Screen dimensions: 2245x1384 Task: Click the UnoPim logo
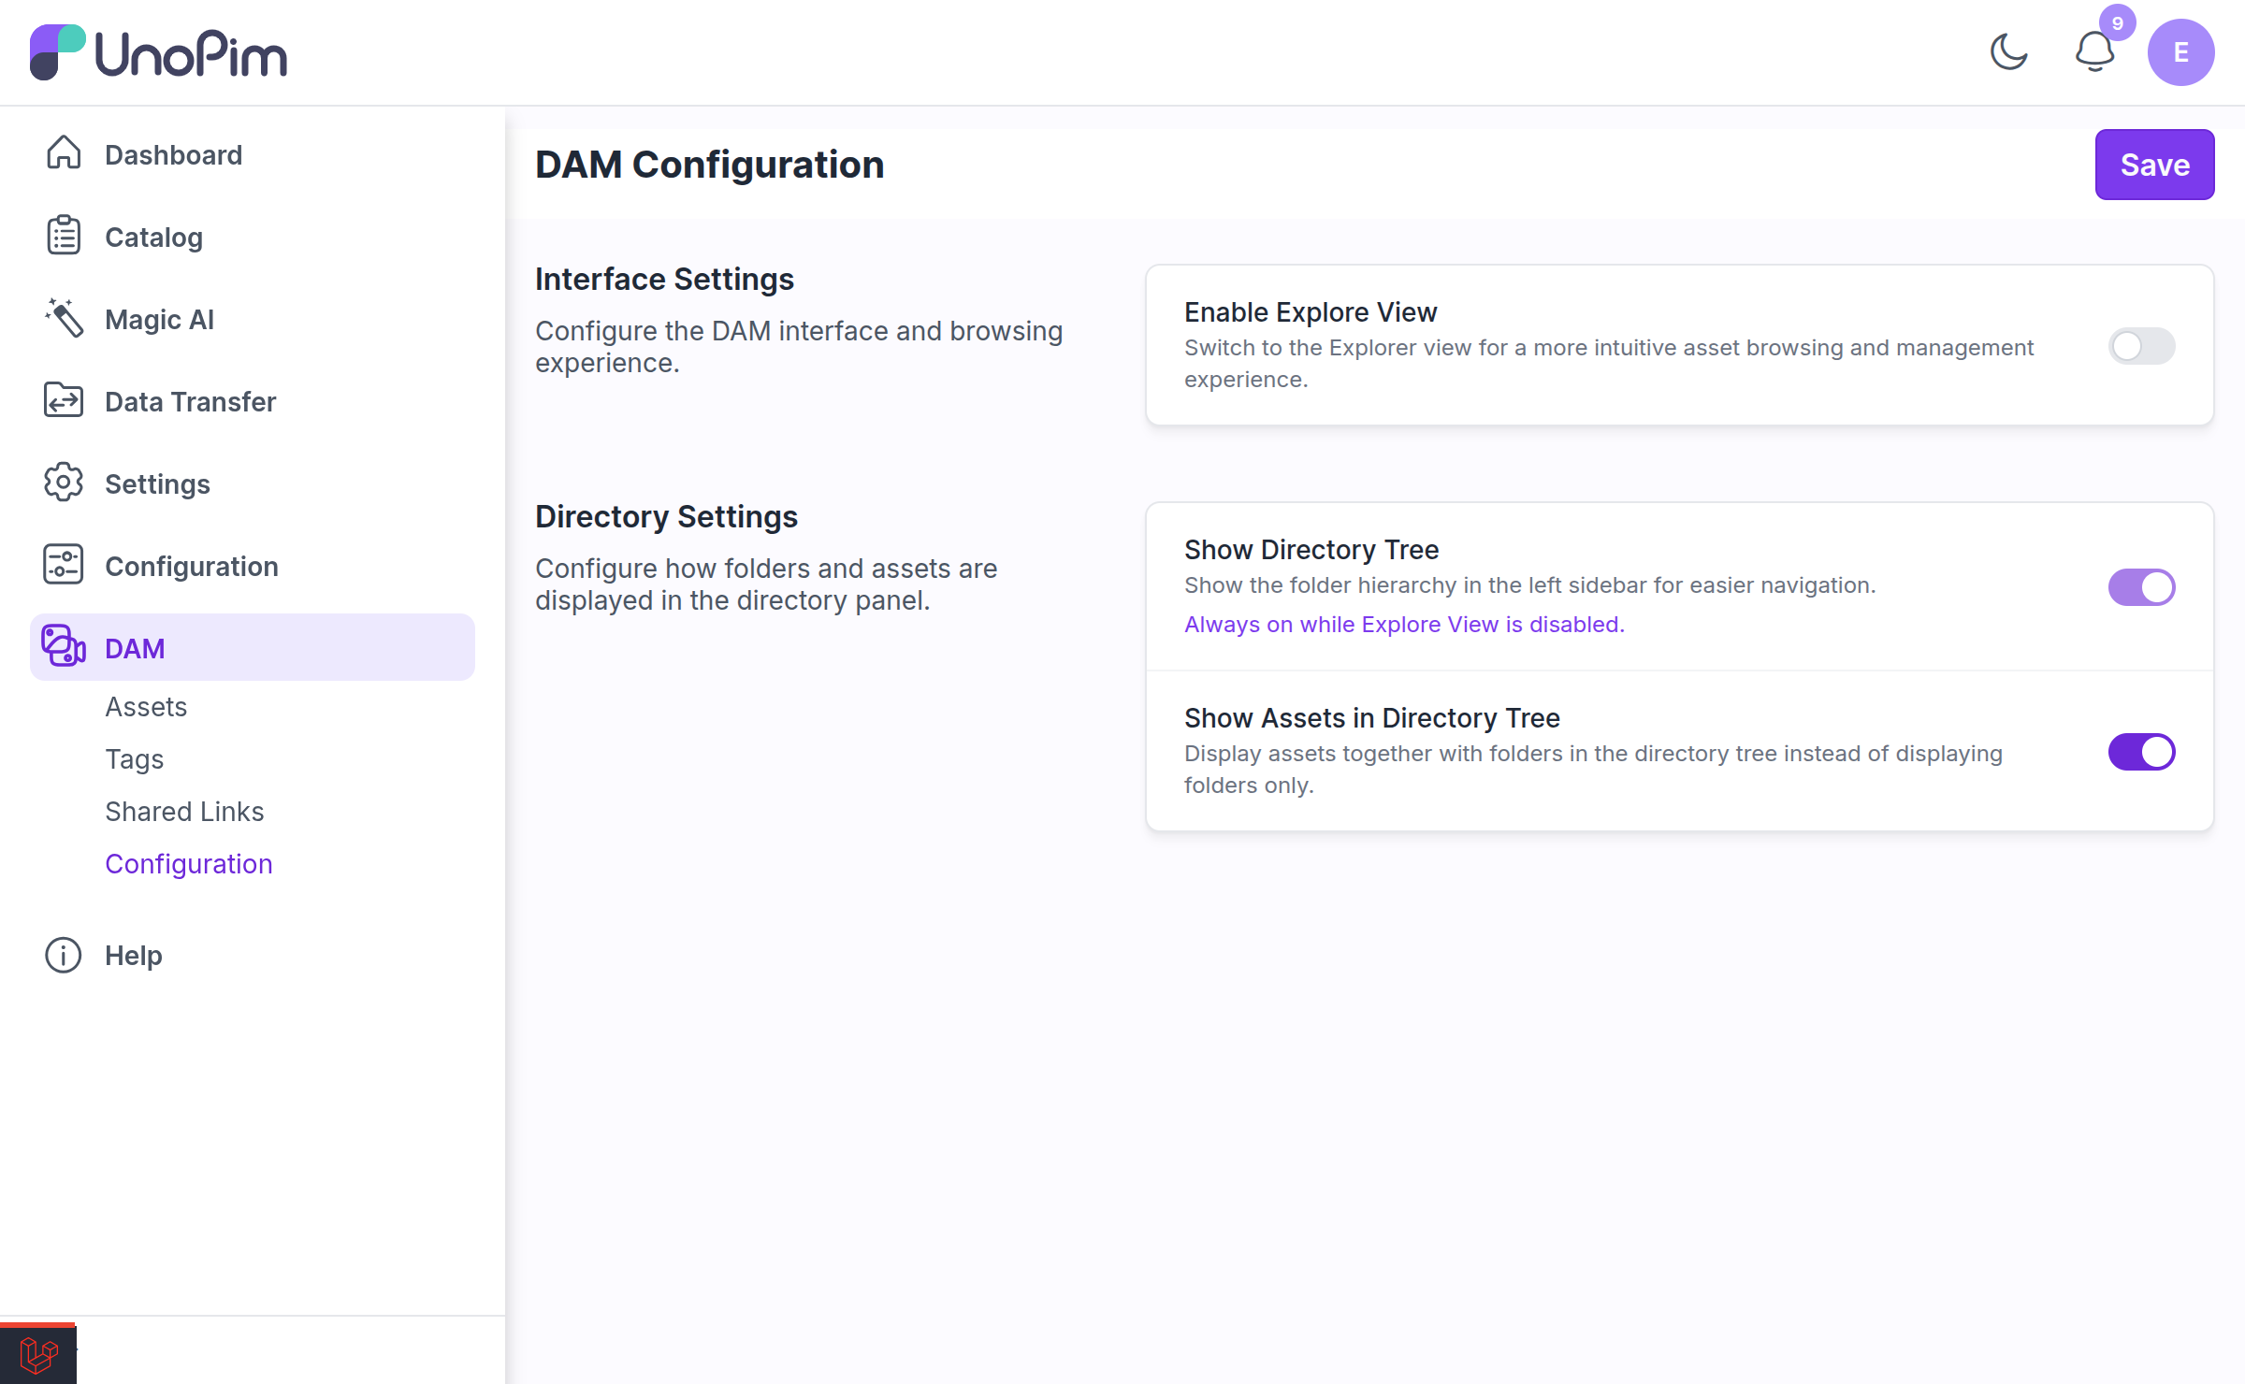pyautogui.click(x=159, y=52)
